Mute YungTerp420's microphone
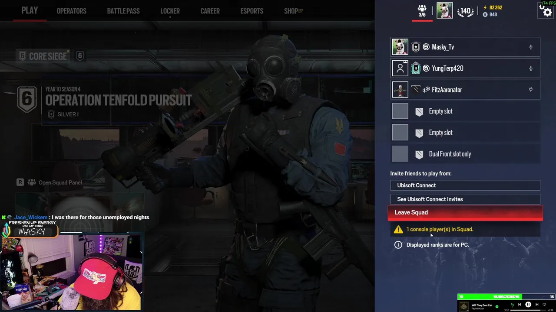 coord(530,68)
